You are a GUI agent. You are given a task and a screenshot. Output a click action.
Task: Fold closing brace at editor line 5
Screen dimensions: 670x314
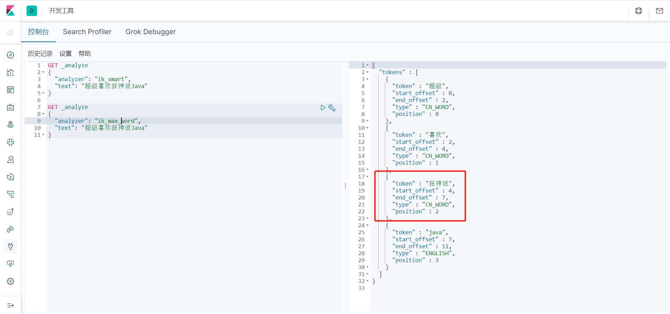click(x=43, y=93)
